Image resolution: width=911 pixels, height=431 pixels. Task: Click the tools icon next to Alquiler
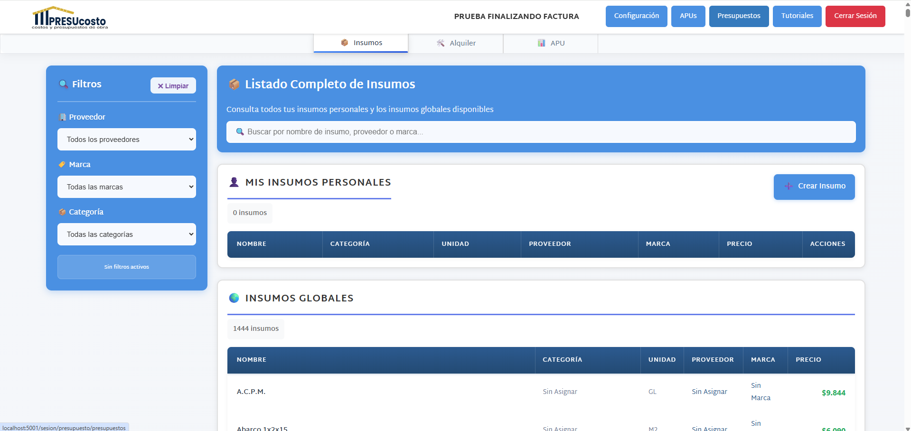coord(440,43)
